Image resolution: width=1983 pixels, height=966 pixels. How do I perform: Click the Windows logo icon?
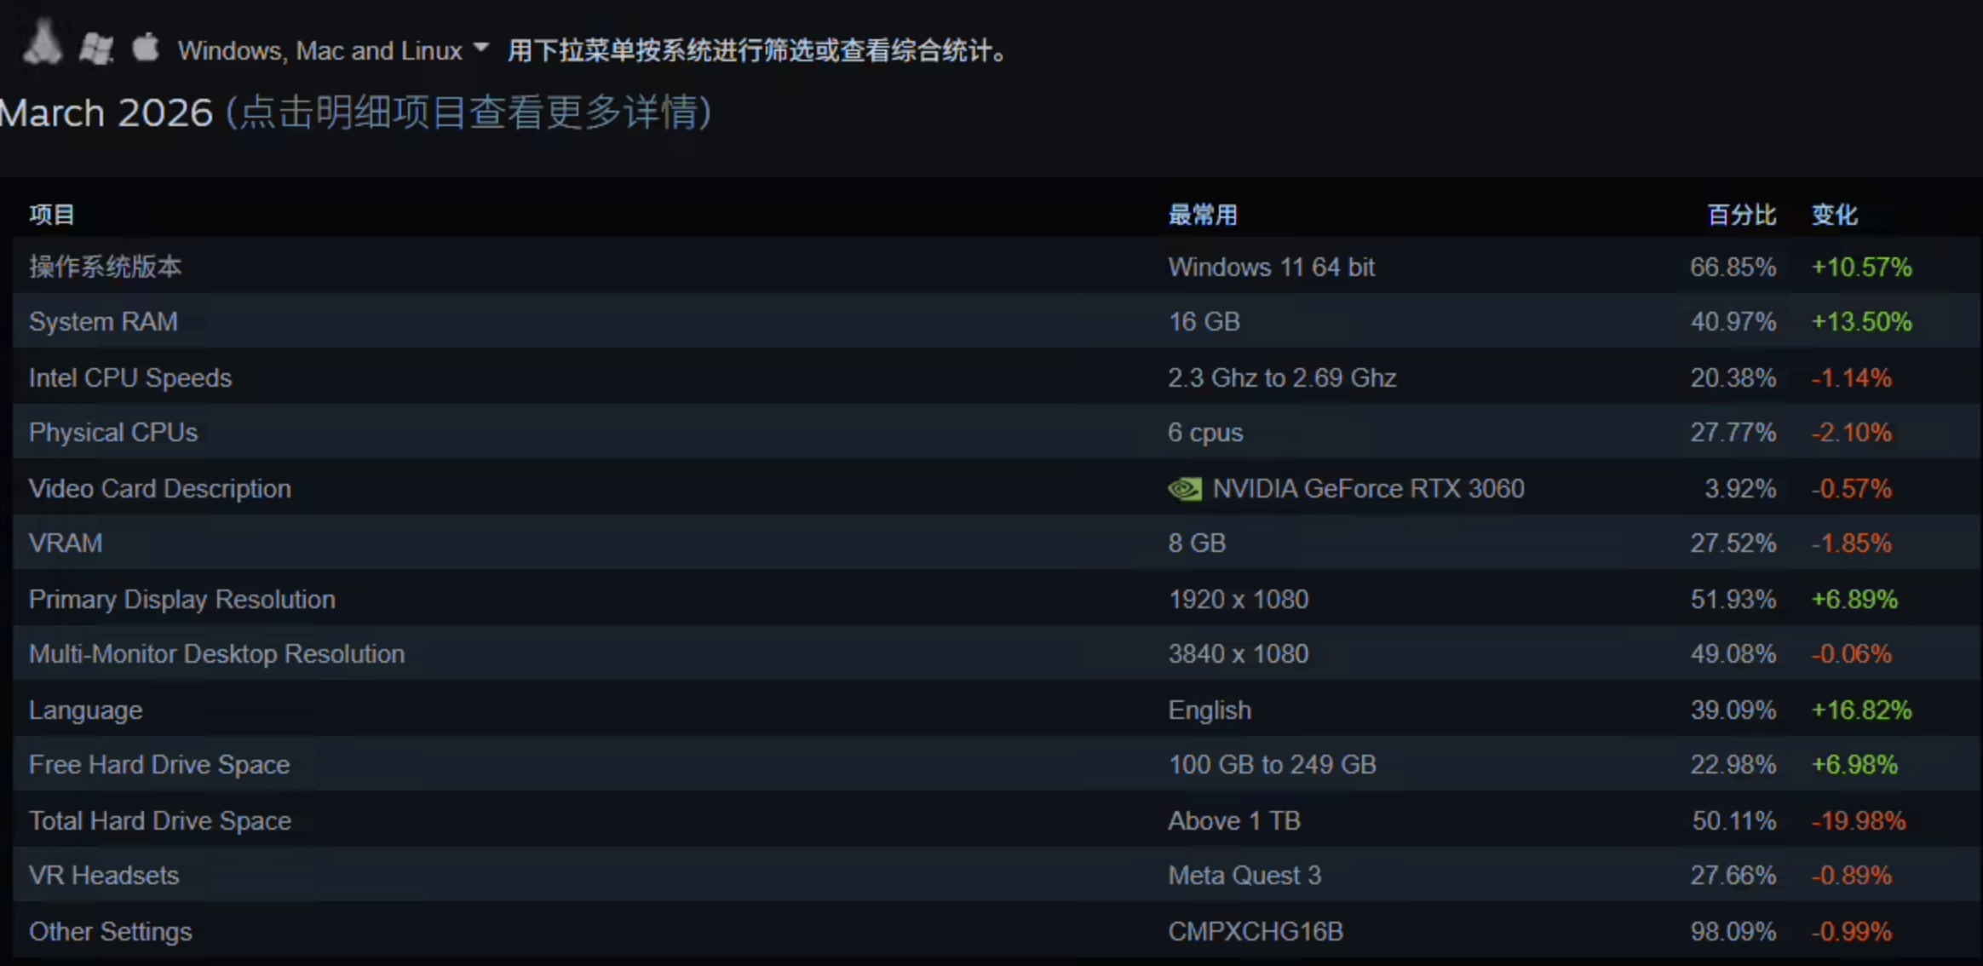(96, 48)
